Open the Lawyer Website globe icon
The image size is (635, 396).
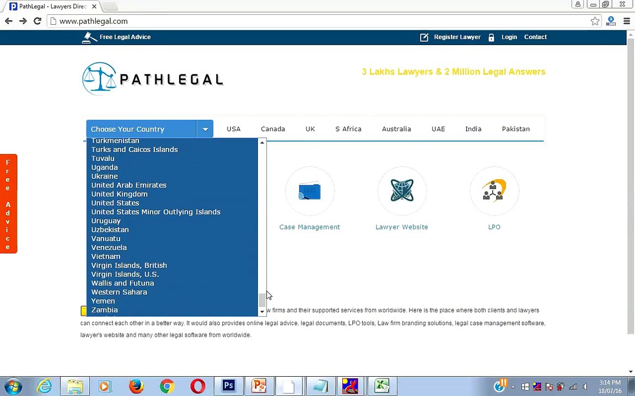pos(402,191)
